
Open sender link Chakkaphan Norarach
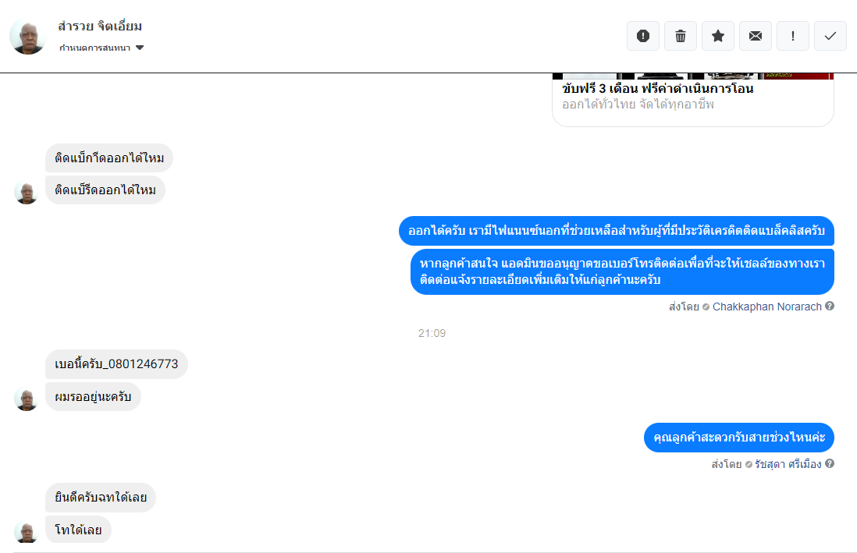pos(766,307)
